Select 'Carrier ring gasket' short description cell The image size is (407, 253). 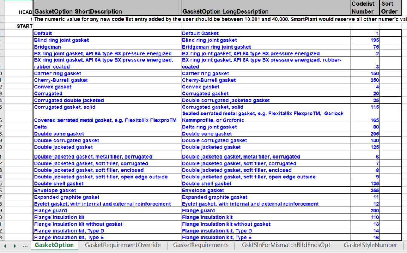point(107,73)
